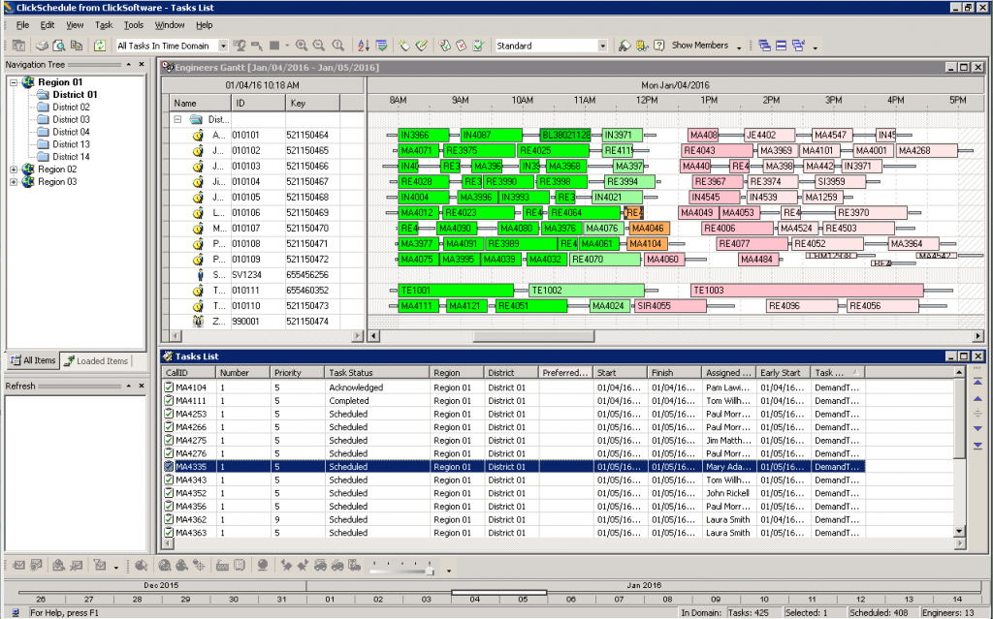
Task: Expand the Region 02 tree node
Action: [x=14, y=169]
